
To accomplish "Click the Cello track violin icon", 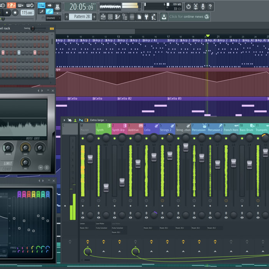I will point(156,126).
